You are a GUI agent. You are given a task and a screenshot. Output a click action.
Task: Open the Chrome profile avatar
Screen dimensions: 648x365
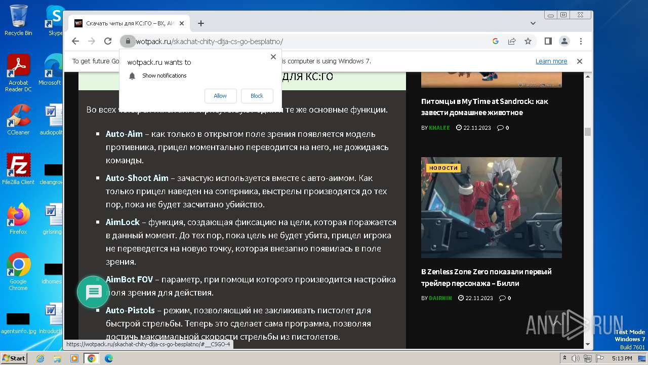[564, 41]
